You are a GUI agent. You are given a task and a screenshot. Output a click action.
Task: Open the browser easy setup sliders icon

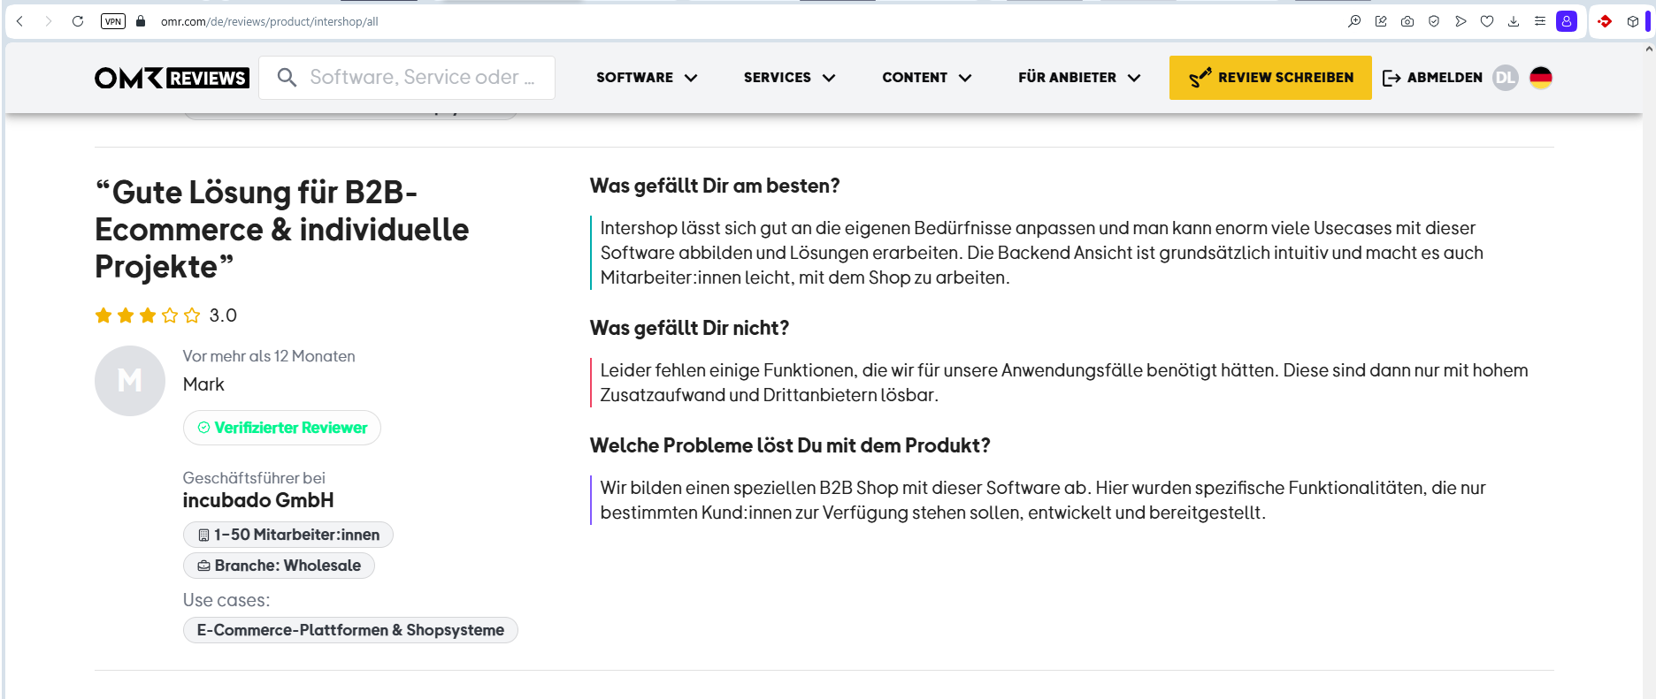coord(1540,21)
